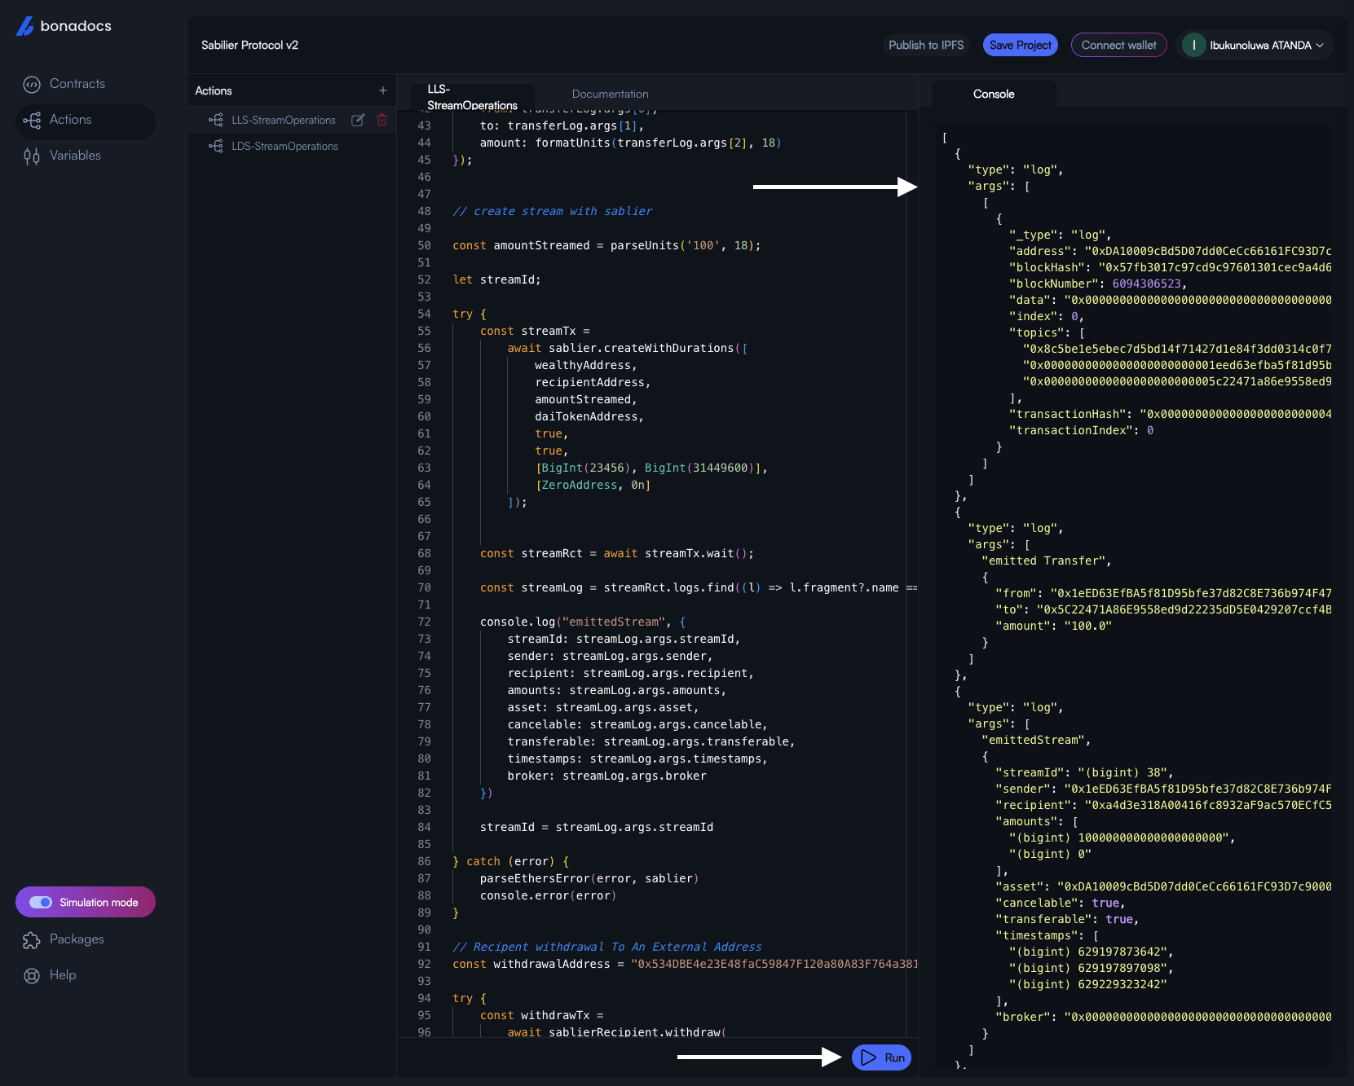Click code line 48 comment 'create stream with sablier'

(553, 211)
